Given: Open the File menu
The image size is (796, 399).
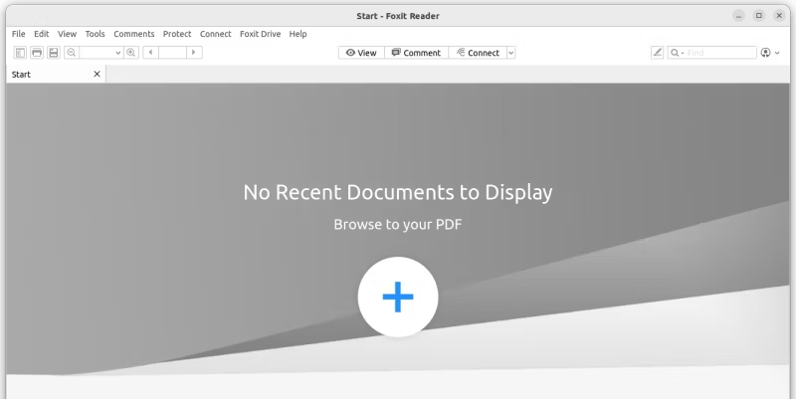Looking at the screenshot, I should click(18, 34).
